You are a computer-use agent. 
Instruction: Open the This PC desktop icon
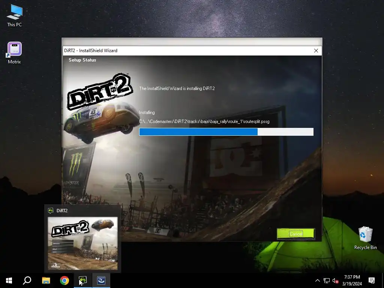pyautogui.click(x=15, y=15)
